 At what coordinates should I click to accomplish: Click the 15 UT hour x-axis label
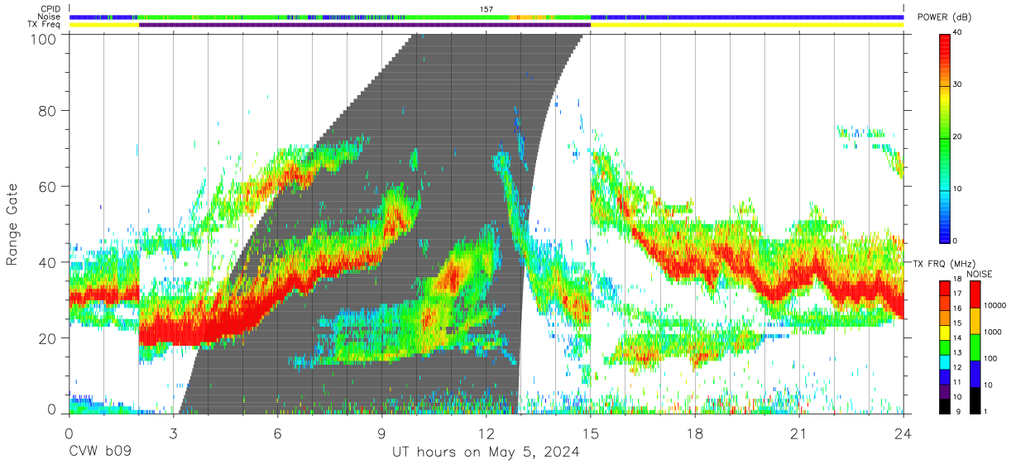click(591, 434)
